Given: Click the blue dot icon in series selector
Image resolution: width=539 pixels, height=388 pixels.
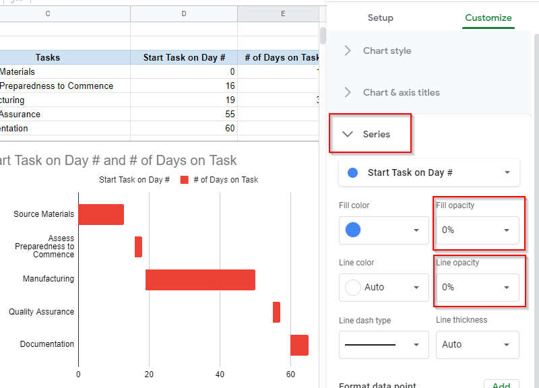Looking at the screenshot, I should (352, 172).
